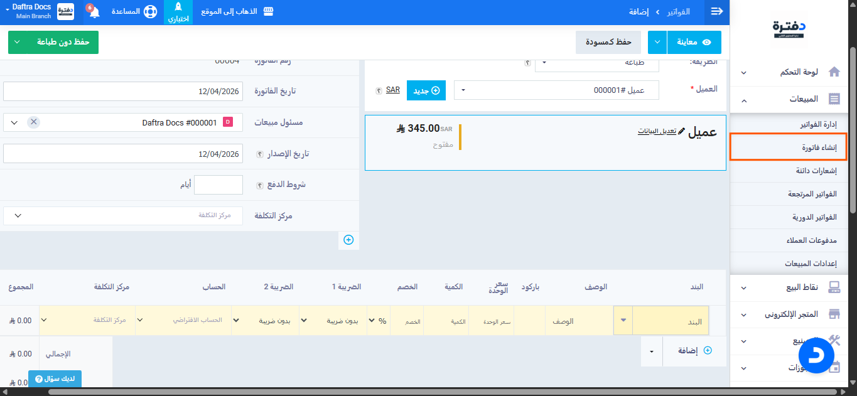This screenshot has width=857, height=396.
Task: Open the client selection dropdown
Action: click(x=556, y=90)
